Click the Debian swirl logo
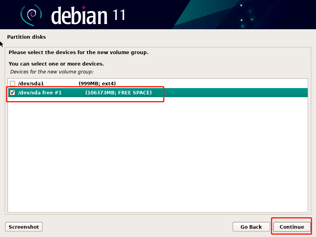The width and height of the screenshot is (316, 237). [31, 15]
